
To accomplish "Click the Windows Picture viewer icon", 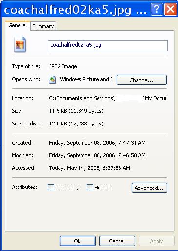I will 52,80.
